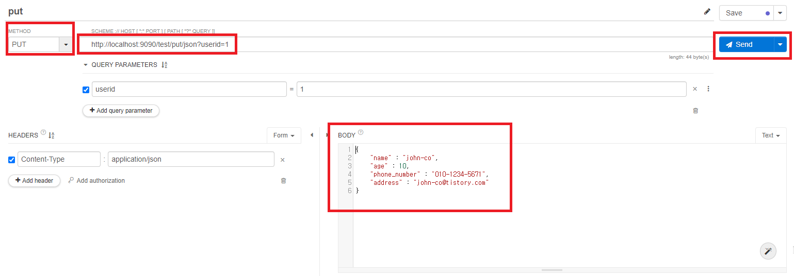The height and width of the screenshot is (276, 794).
Task: Click the application/json header value field
Action: [x=191, y=159]
